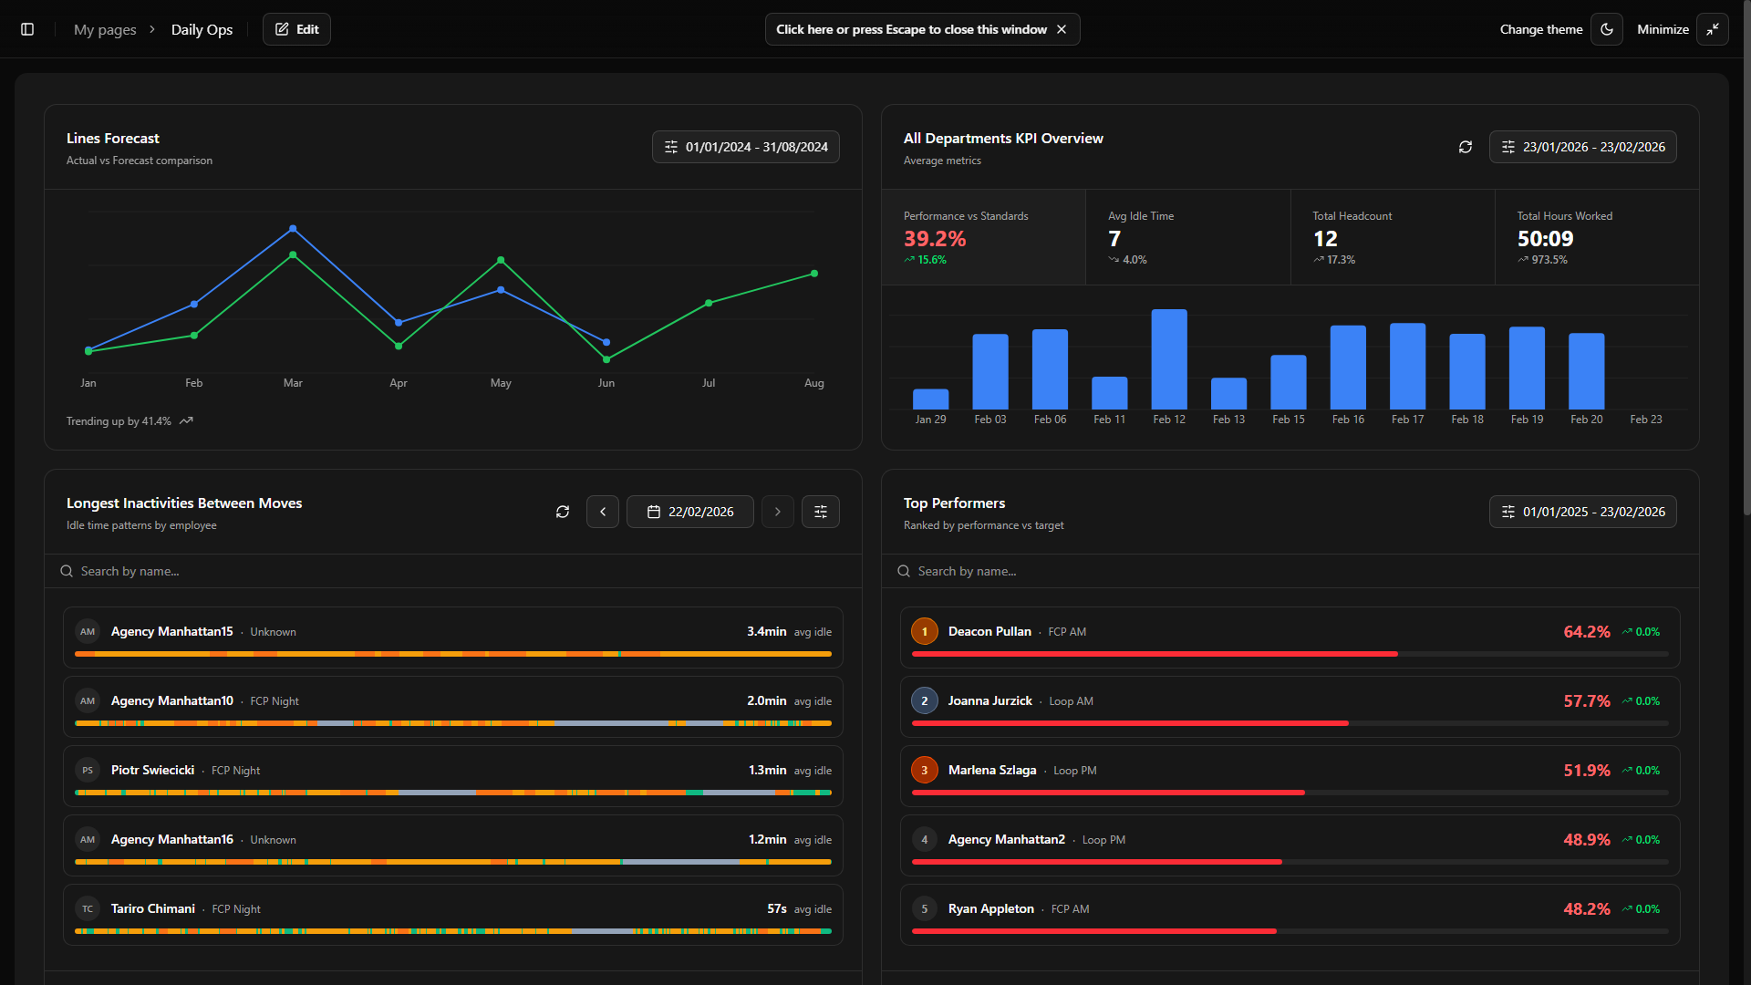The width and height of the screenshot is (1751, 985).
Task: Click the Edit page button
Action: (x=297, y=29)
